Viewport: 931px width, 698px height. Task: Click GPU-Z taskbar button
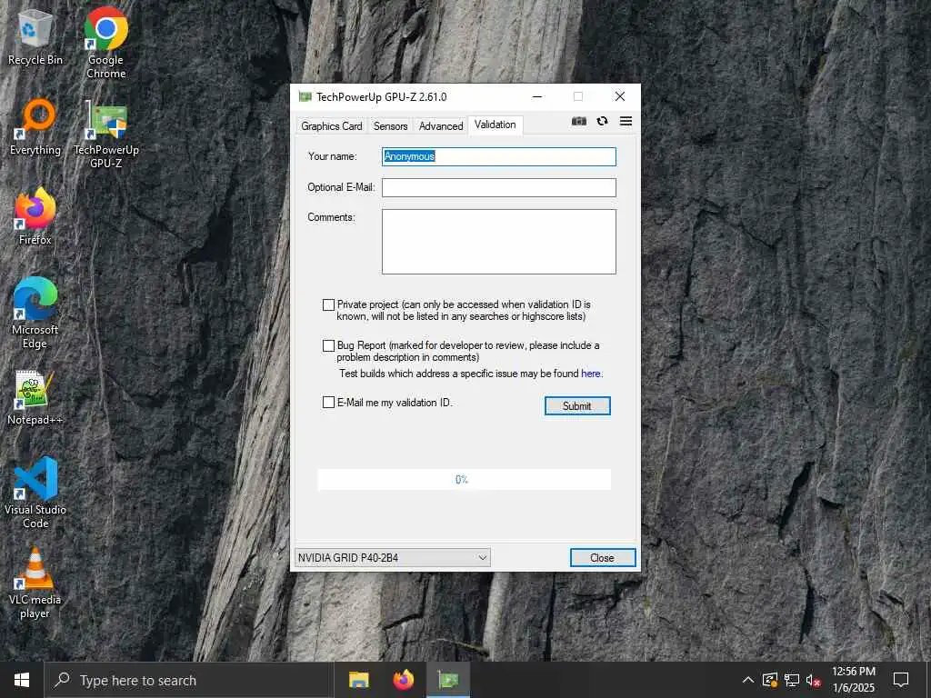[448, 680]
